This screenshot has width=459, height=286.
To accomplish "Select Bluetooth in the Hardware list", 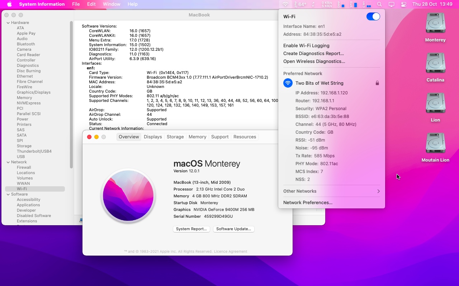I will [26, 44].
